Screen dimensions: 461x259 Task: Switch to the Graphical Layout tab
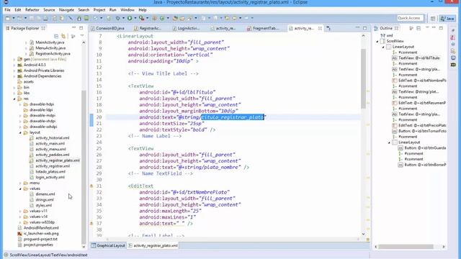click(108, 245)
